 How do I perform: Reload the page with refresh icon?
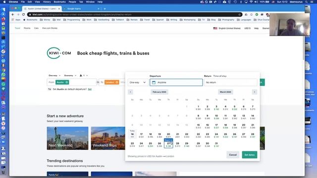23,14
